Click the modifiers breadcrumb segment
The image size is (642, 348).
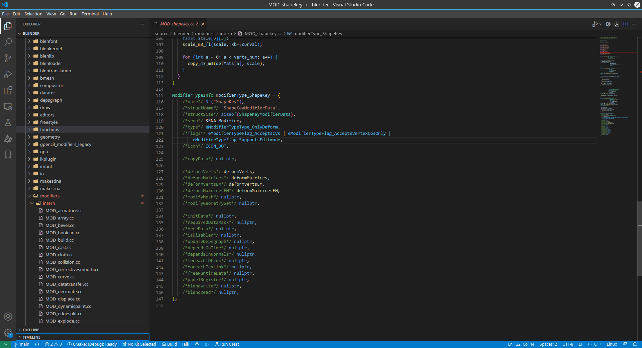(205, 33)
